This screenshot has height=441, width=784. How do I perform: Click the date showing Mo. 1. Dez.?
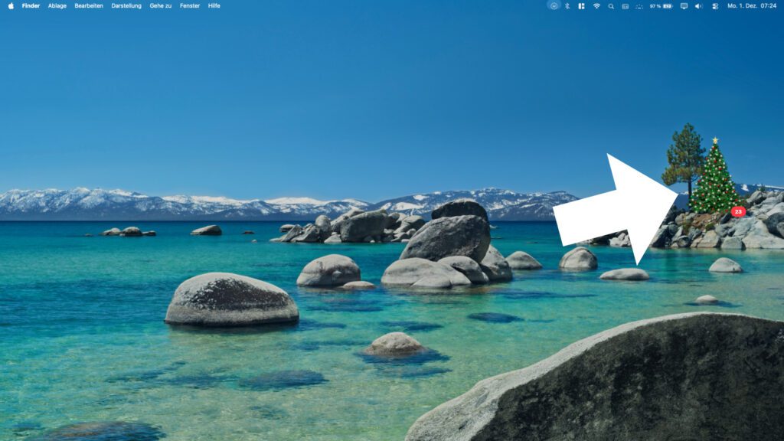pos(741,5)
